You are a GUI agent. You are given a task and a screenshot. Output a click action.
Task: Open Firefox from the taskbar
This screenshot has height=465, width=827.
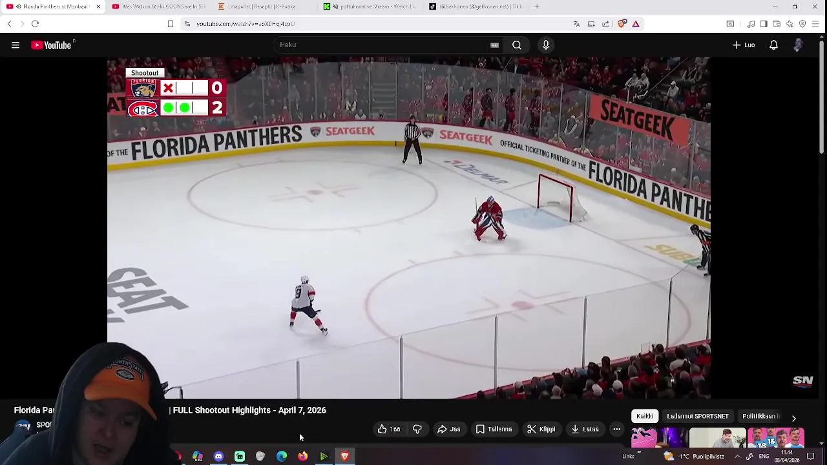pos(302,457)
